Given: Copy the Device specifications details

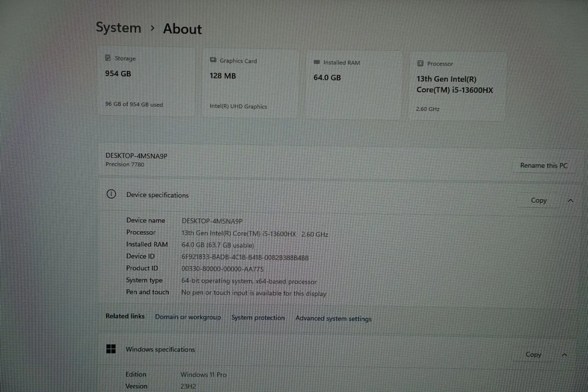Looking at the screenshot, I should (539, 200).
